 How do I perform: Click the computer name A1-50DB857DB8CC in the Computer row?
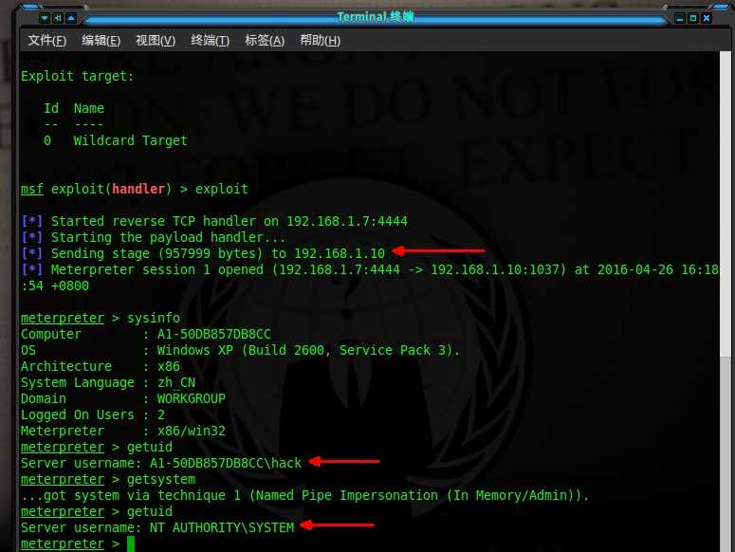(213, 334)
